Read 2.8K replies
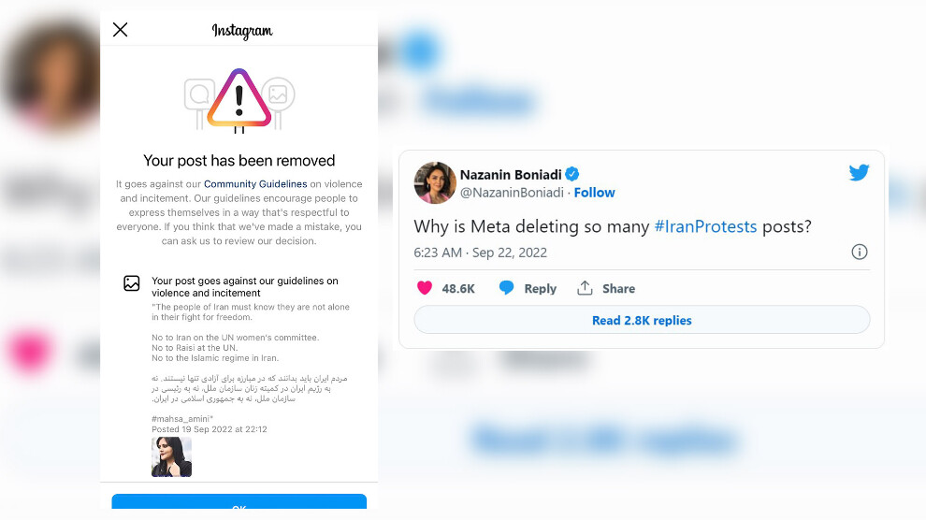This screenshot has width=926, height=520. click(642, 320)
